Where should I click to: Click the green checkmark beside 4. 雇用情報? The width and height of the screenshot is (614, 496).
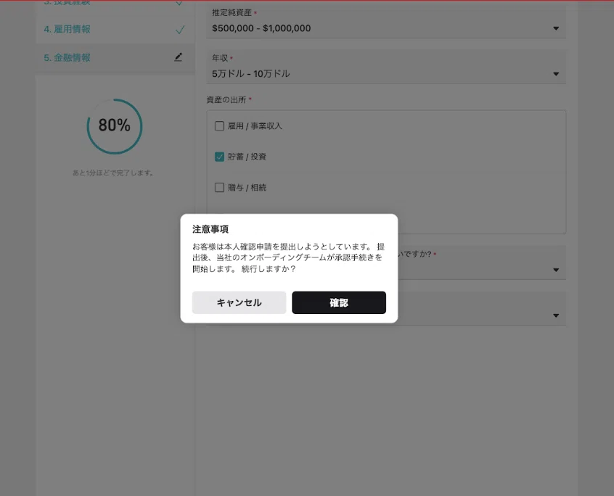[180, 30]
